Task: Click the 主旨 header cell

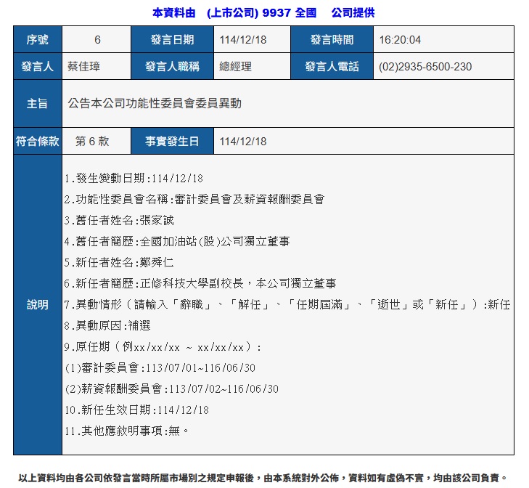Action: click(x=38, y=104)
